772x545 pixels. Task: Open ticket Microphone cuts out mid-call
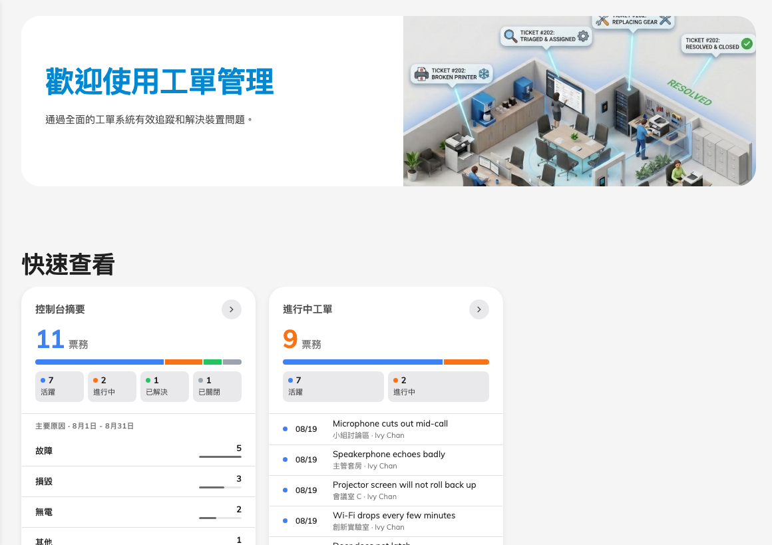click(x=386, y=429)
